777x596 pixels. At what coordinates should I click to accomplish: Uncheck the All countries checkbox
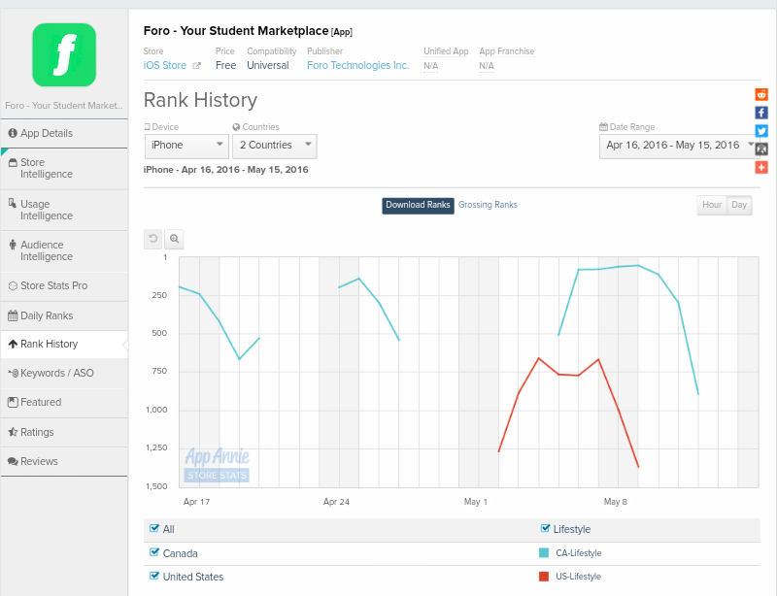pos(154,529)
